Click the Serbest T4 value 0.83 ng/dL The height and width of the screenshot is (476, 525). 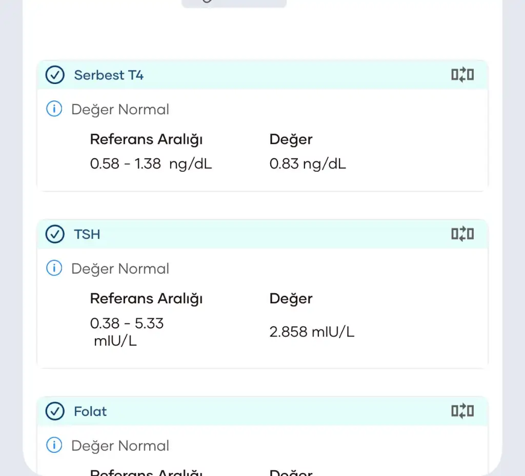(x=308, y=164)
